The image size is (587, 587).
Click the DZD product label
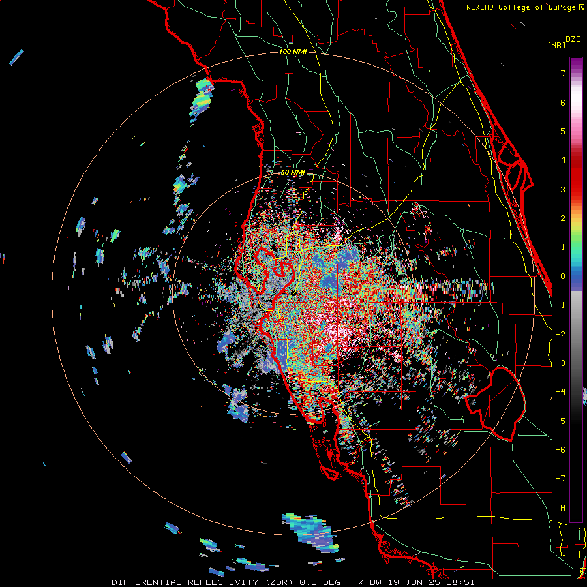pos(573,39)
